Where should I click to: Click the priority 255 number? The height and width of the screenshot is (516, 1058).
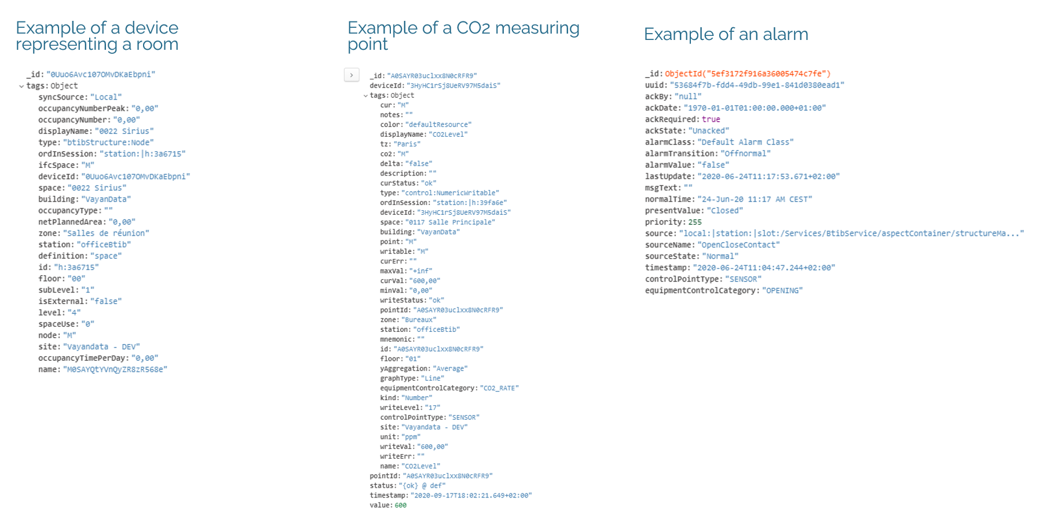(x=694, y=222)
